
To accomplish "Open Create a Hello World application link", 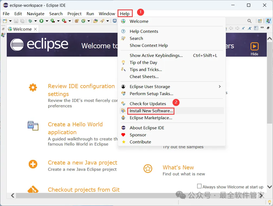I will tap(75, 128).
